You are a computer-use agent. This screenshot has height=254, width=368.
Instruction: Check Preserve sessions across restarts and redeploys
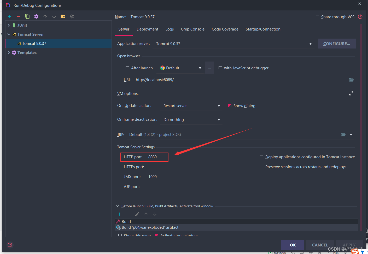coord(261,167)
